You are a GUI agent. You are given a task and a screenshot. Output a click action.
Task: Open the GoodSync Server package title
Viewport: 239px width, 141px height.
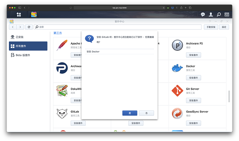[x=197, y=111]
